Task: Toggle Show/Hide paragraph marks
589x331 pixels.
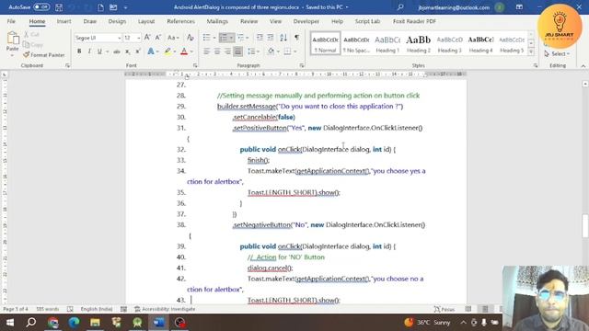Action: click(296, 38)
